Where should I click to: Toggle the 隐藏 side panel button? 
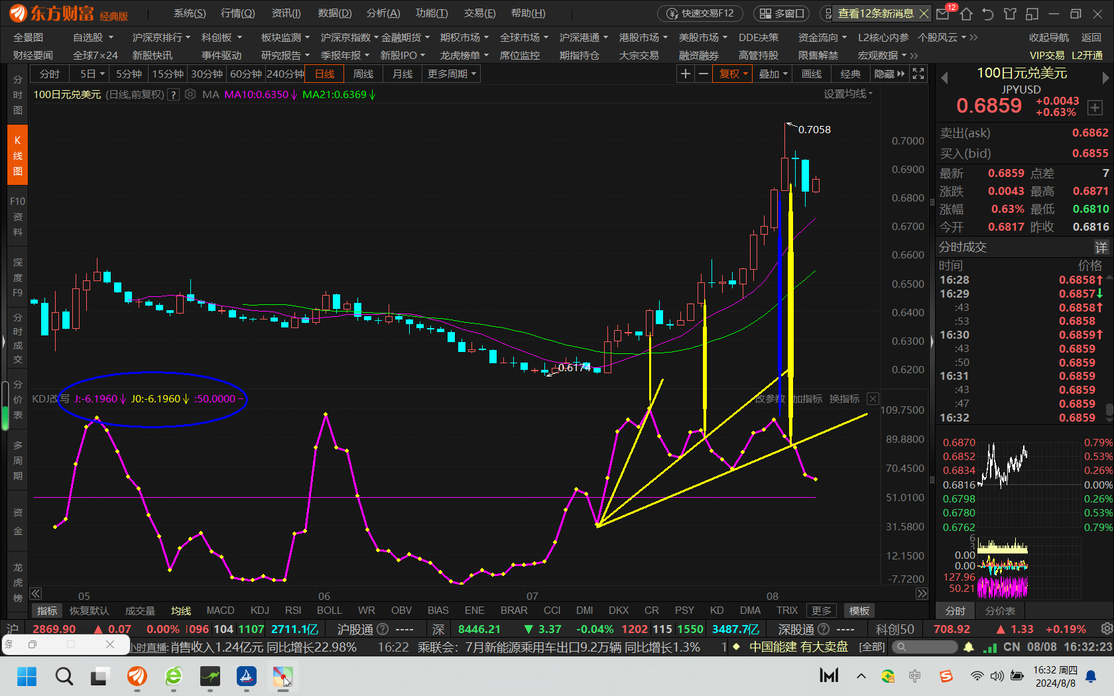tap(889, 74)
